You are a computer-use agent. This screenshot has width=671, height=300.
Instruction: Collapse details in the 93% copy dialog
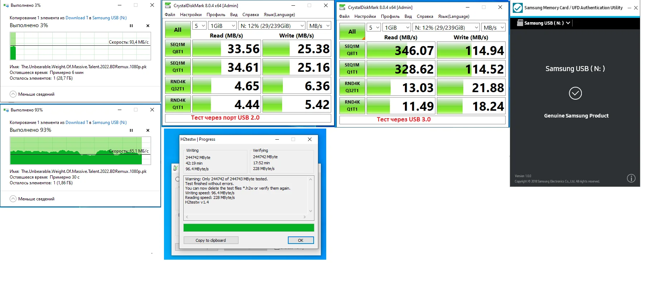32,199
